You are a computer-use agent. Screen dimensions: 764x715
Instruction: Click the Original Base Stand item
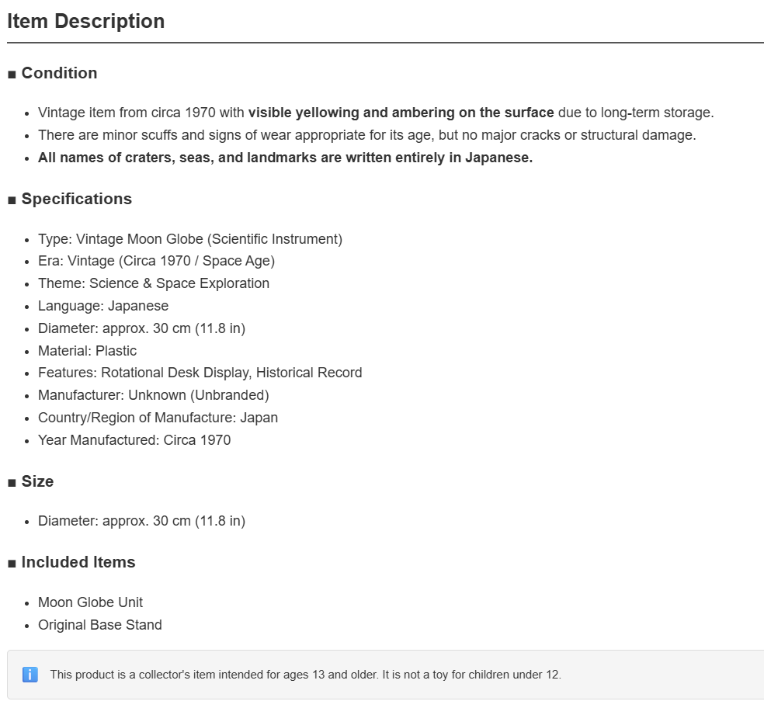click(x=100, y=625)
